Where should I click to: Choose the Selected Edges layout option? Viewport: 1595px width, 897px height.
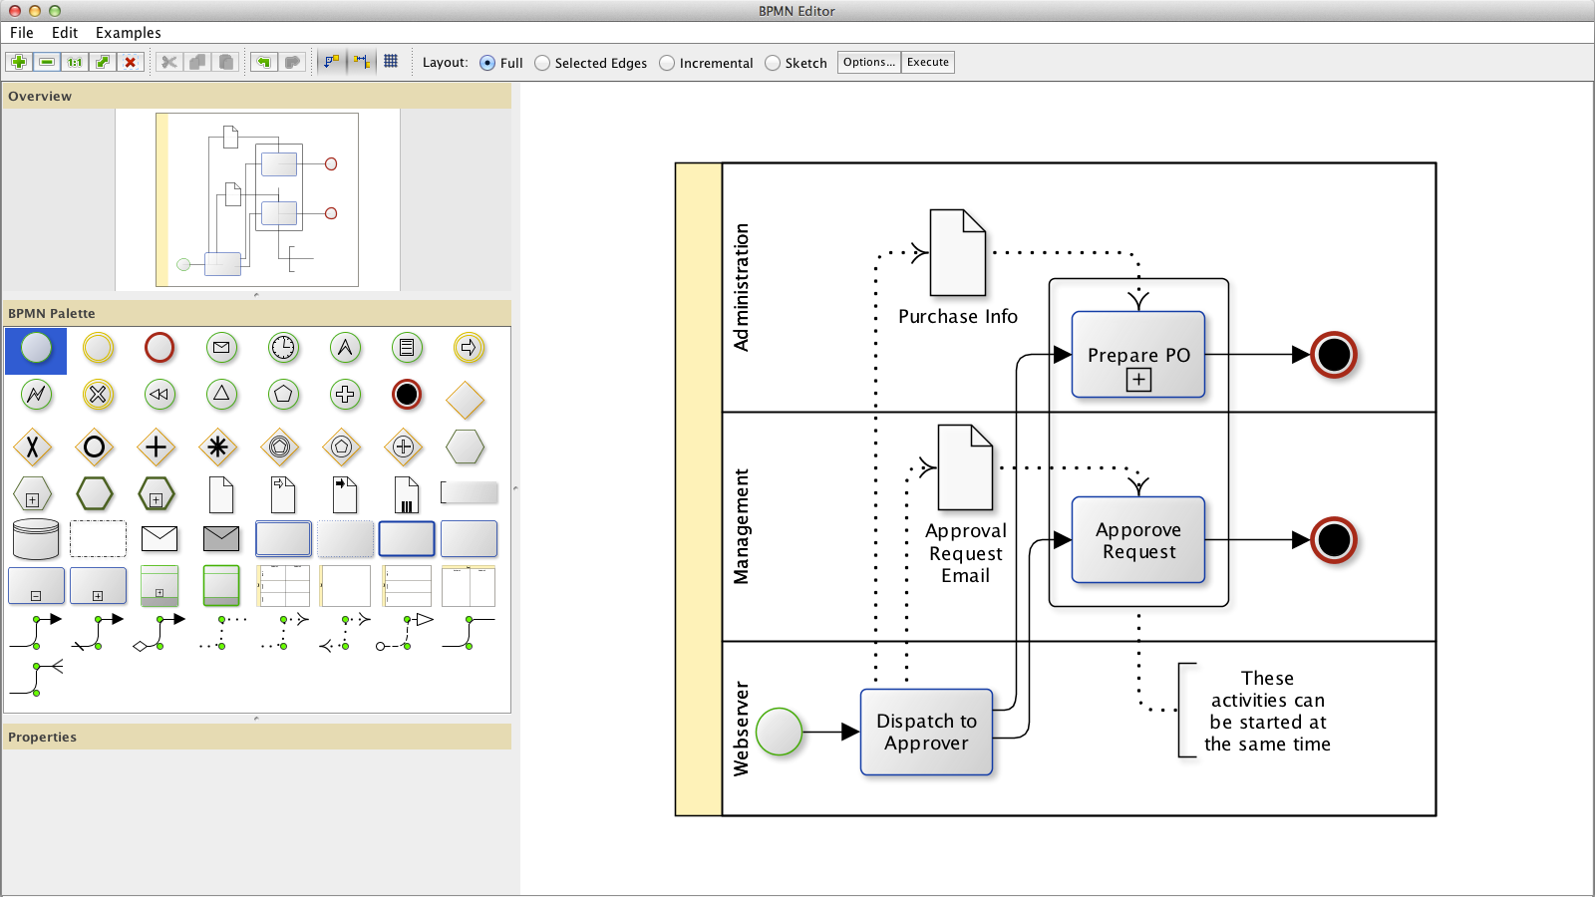(542, 63)
